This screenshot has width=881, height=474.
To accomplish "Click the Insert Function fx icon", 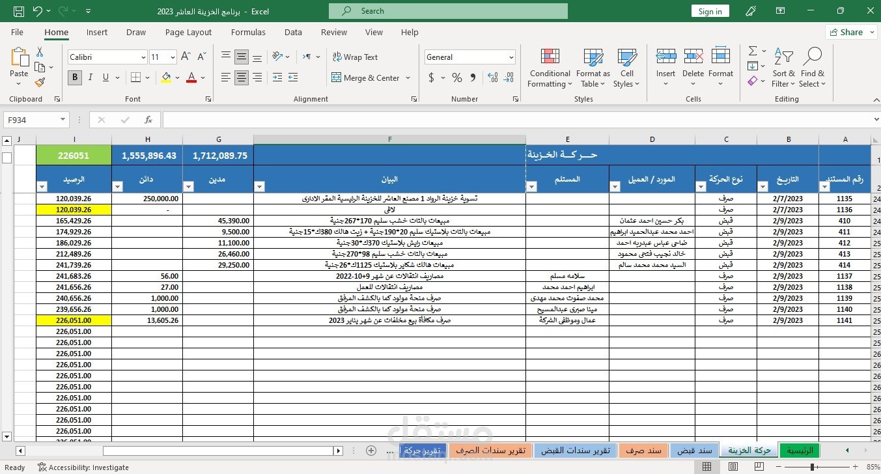I will [148, 120].
